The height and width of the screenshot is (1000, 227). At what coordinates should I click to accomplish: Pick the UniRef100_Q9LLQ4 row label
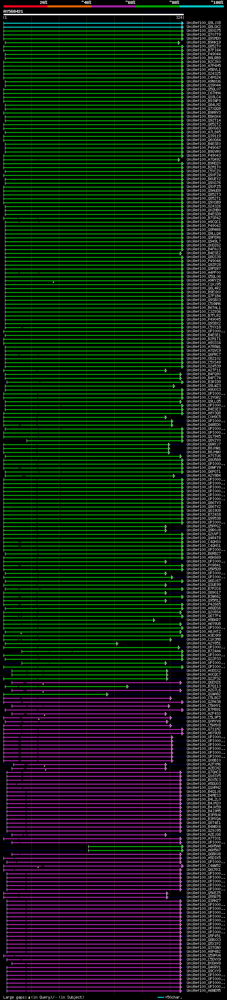point(204,234)
